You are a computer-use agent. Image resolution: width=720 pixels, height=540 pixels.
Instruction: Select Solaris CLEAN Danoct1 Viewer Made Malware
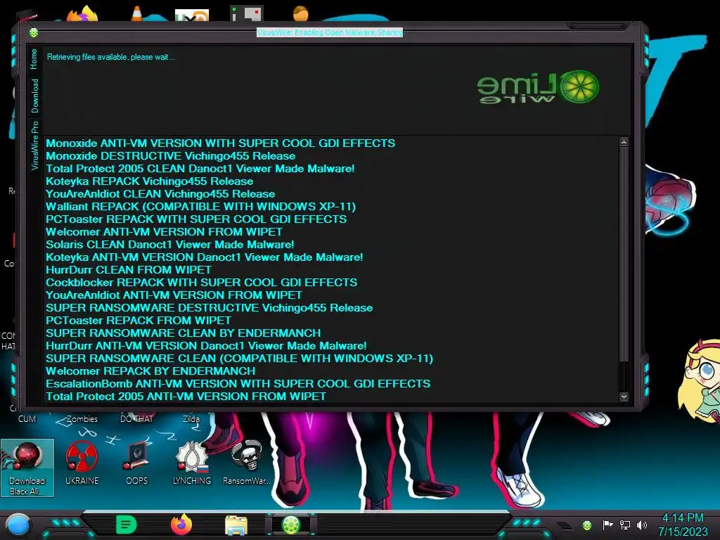tap(170, 244)
